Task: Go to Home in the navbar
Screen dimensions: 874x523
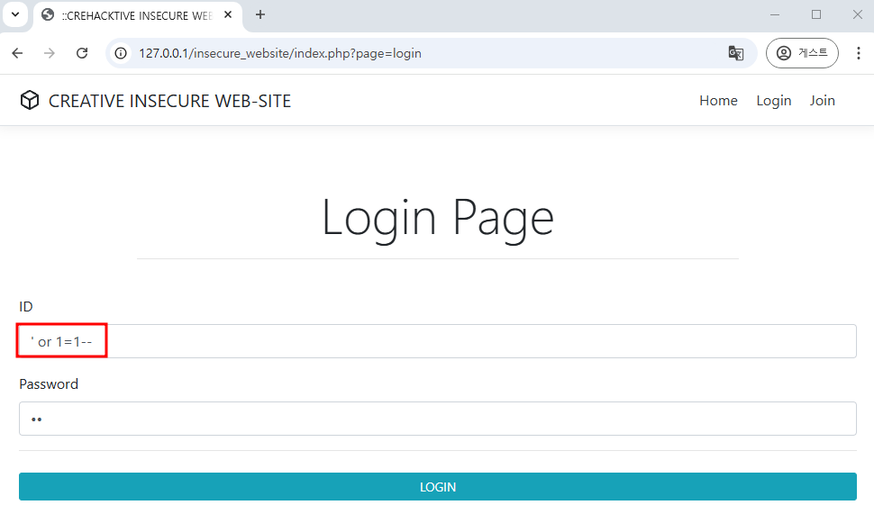Action: [718, 100]
